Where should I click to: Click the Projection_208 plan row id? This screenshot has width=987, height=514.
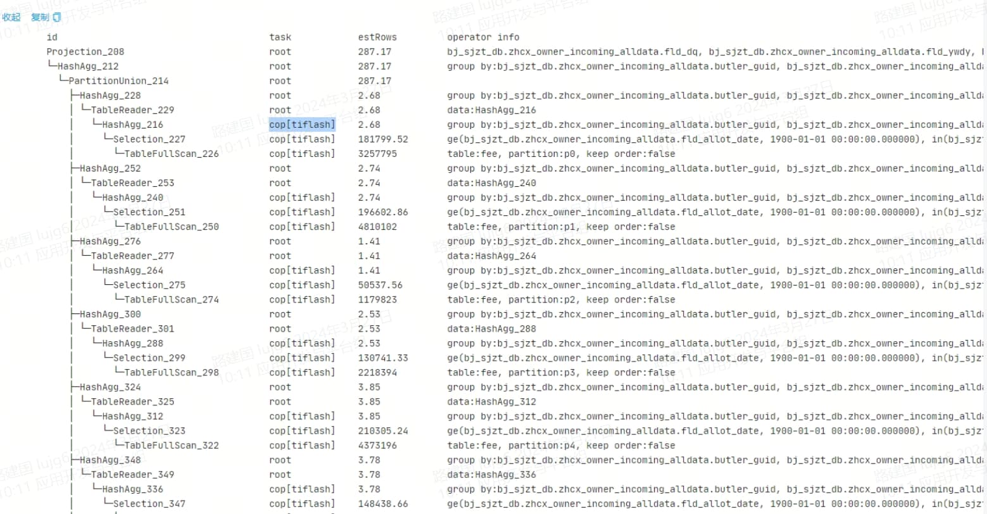coord(85,52)
